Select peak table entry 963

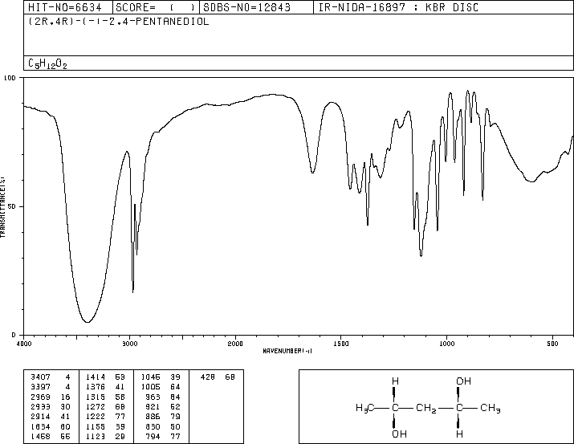pyautogui.click(x=153, y=397)
